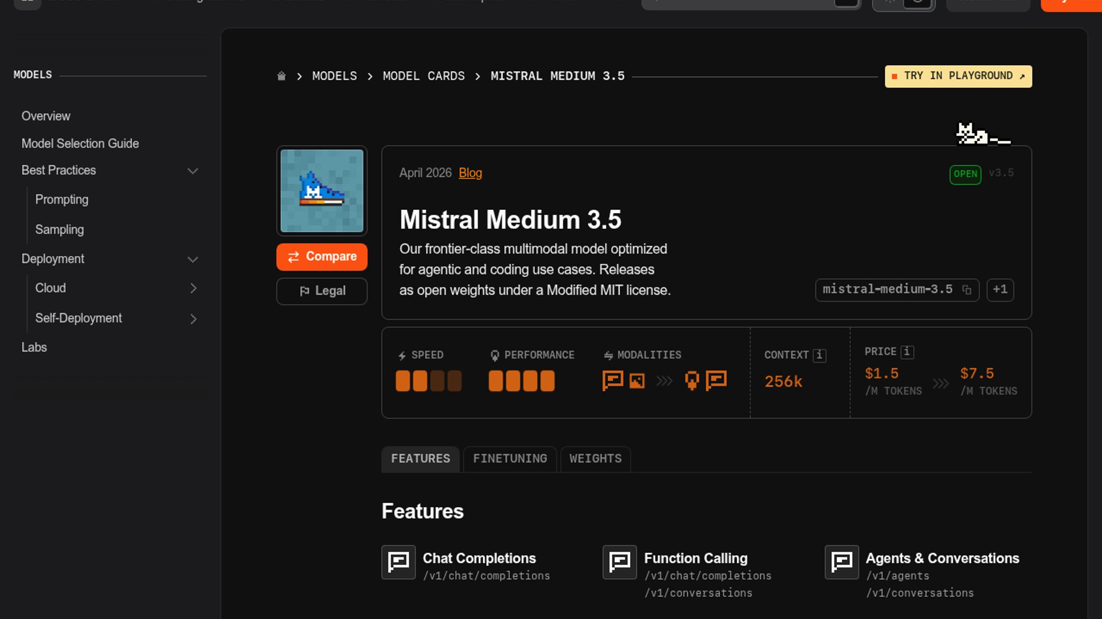Collapse the Deployment section
The image size is (1102, 619).
point(193,259)
